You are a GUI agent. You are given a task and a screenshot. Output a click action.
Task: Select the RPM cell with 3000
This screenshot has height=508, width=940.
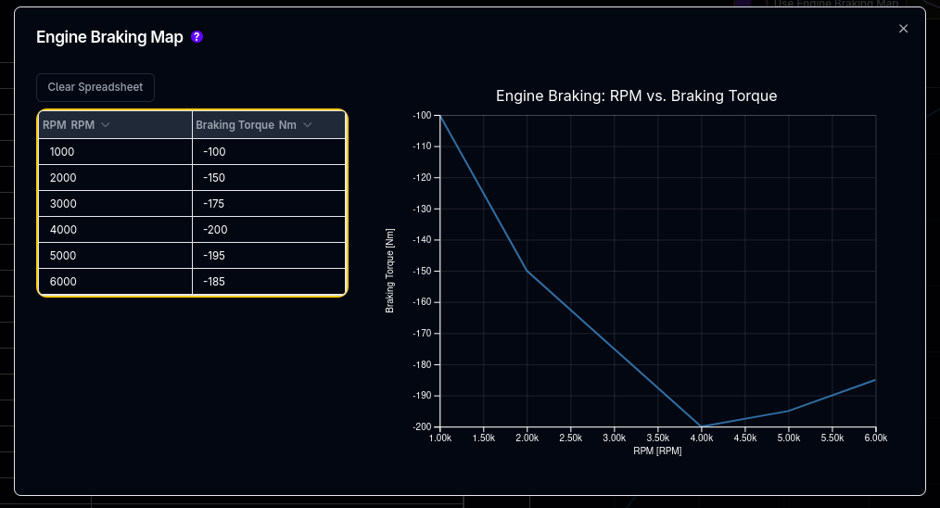coord(115,204)
